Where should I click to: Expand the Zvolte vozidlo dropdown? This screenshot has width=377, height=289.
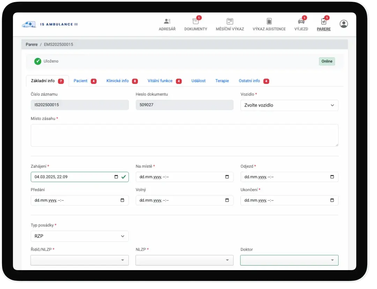pos(289,105)
